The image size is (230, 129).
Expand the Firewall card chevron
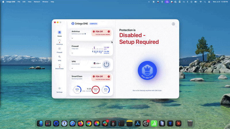pyautogui.click(x=72, y=53)
